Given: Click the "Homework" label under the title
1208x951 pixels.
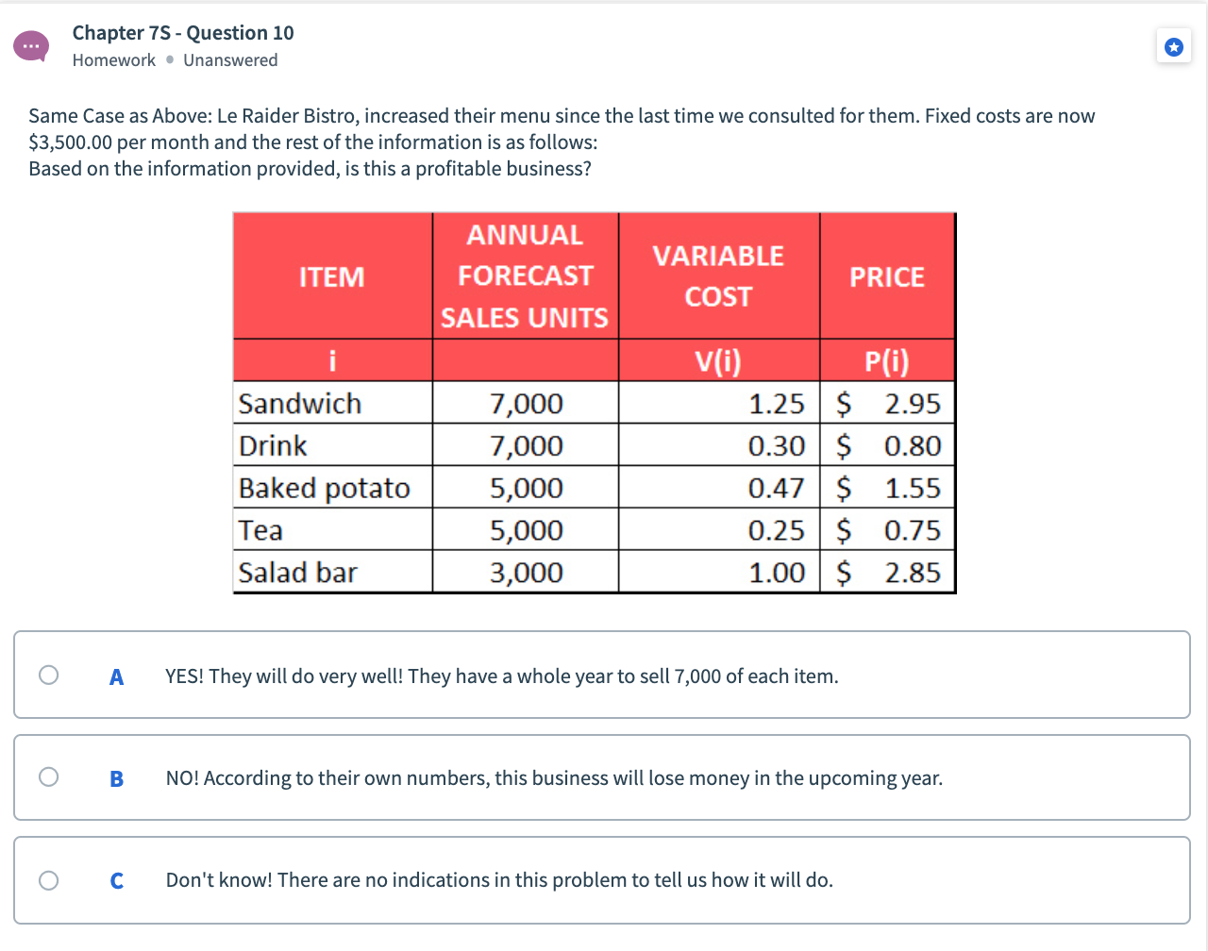Looking at the screenshot, I should click(114, 60).
